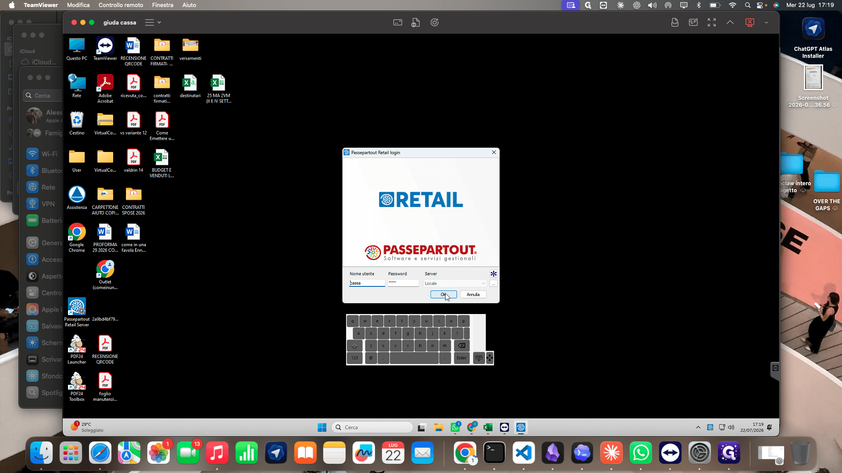Click the server browse ellipsis button
842x473 pixels.
click(x=493, y=284)
